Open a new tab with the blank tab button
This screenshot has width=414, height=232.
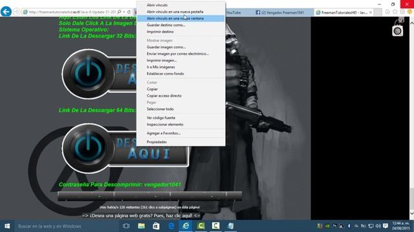click(x=378, y=12)
